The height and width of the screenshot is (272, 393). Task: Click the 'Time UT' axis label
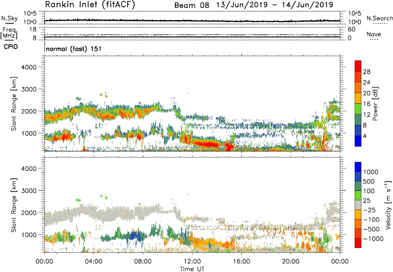coord(192,269)
